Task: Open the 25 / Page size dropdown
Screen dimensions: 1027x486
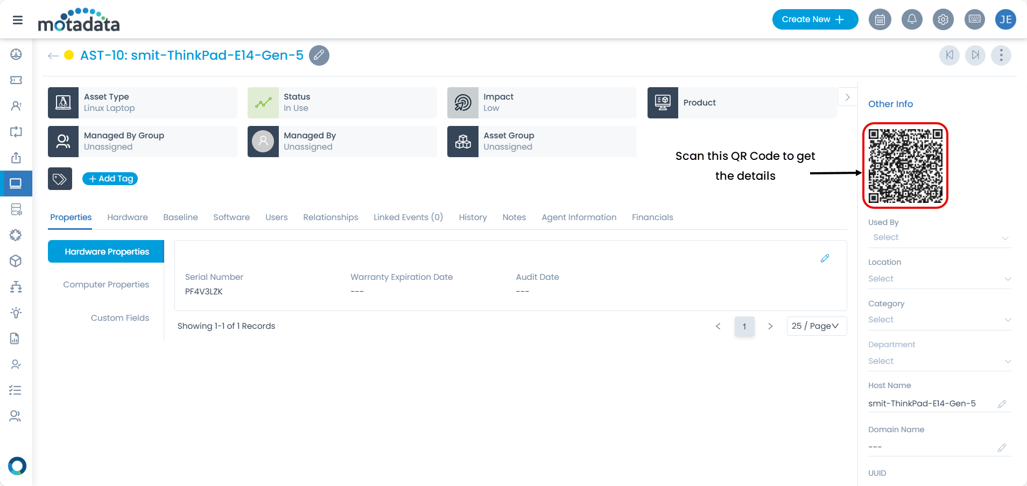Action: pos(816,326)
